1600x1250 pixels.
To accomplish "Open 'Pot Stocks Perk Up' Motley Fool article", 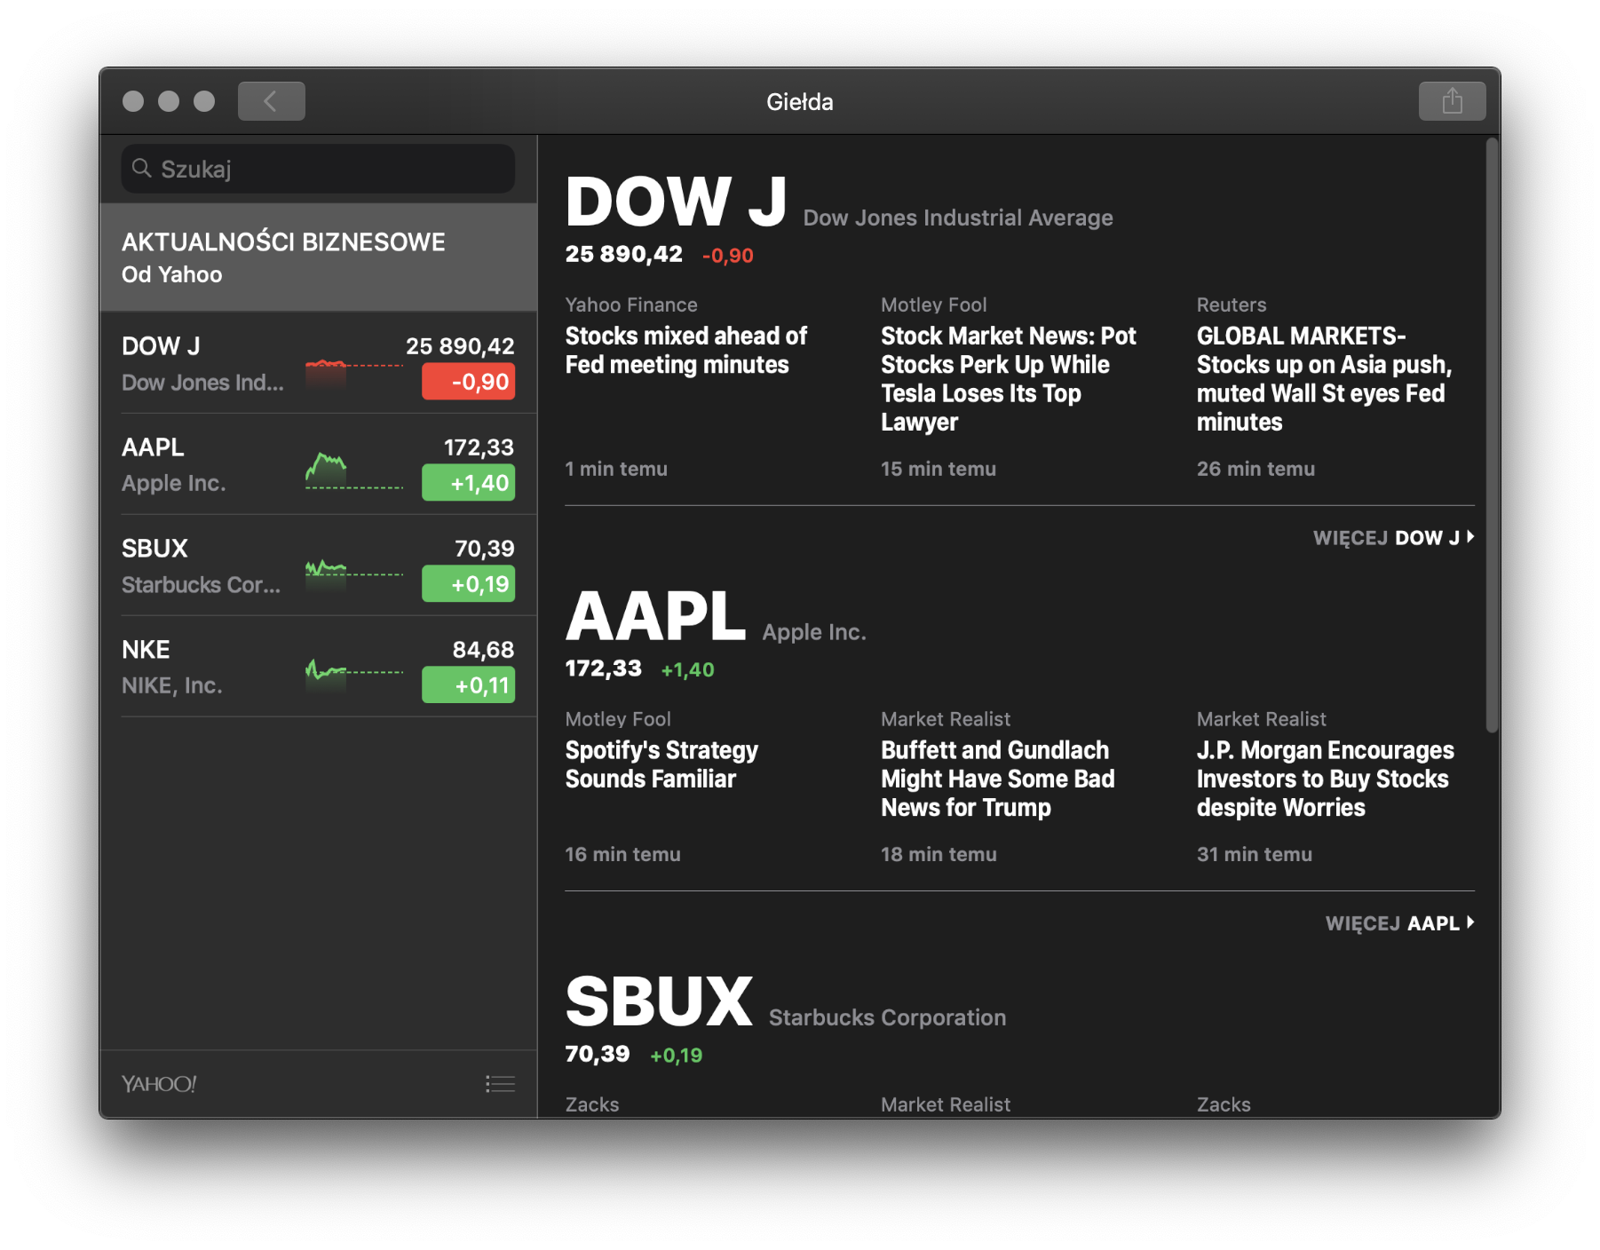I will [1009, 379].
